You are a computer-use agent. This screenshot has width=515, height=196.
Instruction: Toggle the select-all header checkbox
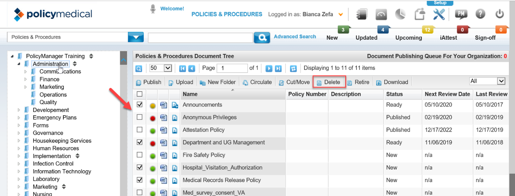pyautogui.click(x=139, y=94)
